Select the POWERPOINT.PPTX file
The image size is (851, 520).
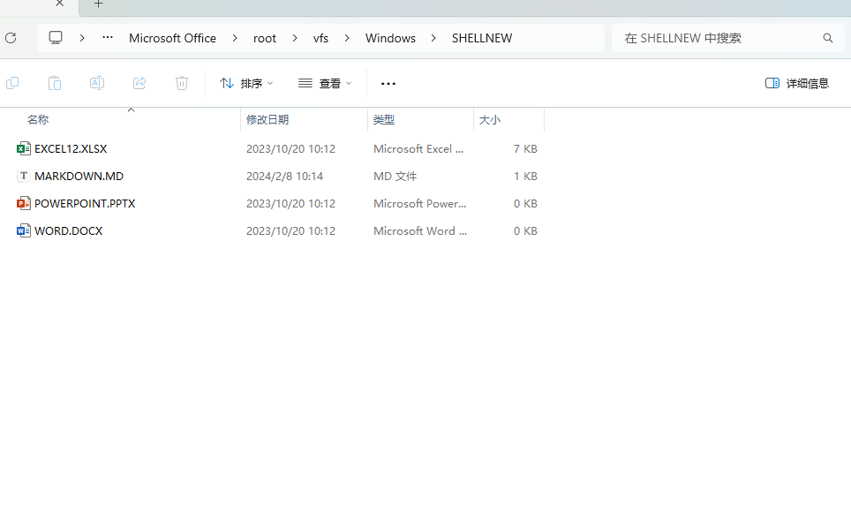pyautogui.click(x=84, y=204)
